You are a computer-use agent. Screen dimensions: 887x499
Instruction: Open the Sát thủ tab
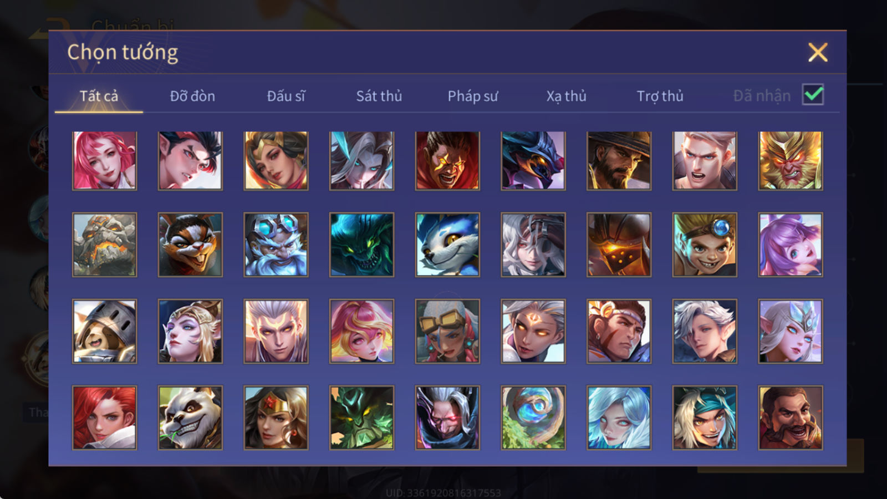point(379,96)
